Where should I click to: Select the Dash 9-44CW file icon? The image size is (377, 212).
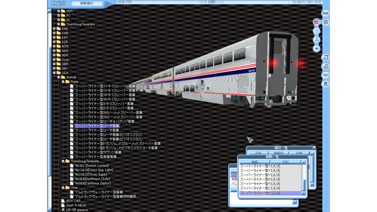coord(63,205)
